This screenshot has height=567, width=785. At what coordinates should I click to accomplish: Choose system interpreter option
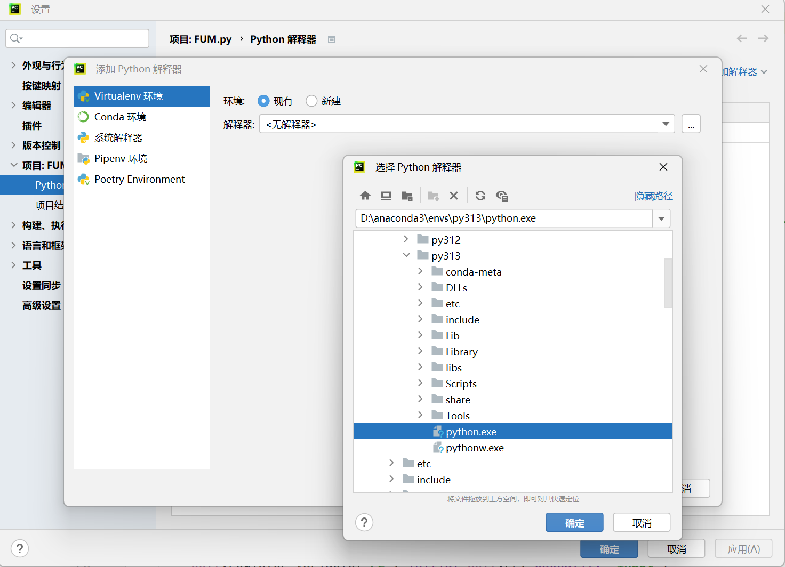tap(142, 137)
